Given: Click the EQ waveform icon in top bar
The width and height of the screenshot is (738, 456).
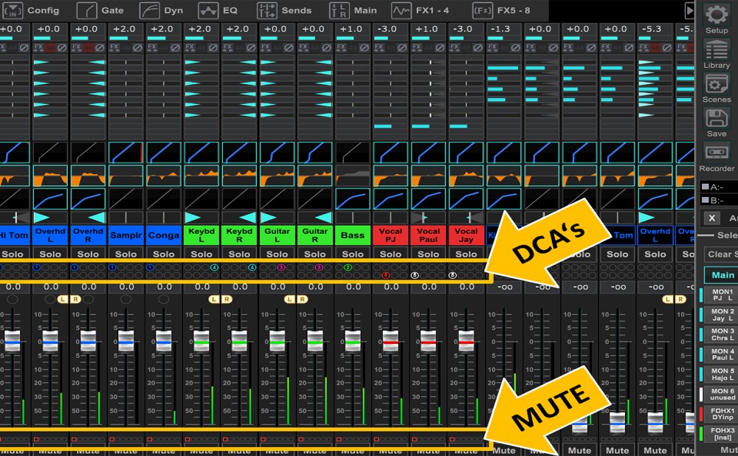Looking at the screenshot, I should click(x=208, y=10).
